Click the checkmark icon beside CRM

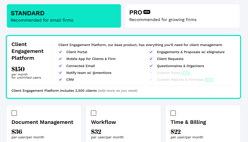coord(60,80)
